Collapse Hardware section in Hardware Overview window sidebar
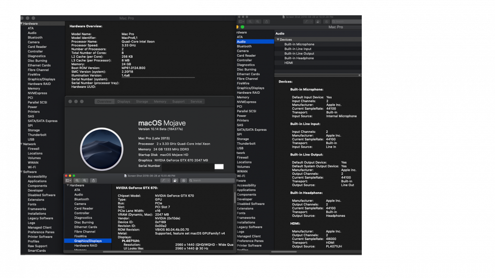The width and height of the screenshot is (495, 278). 21,24
